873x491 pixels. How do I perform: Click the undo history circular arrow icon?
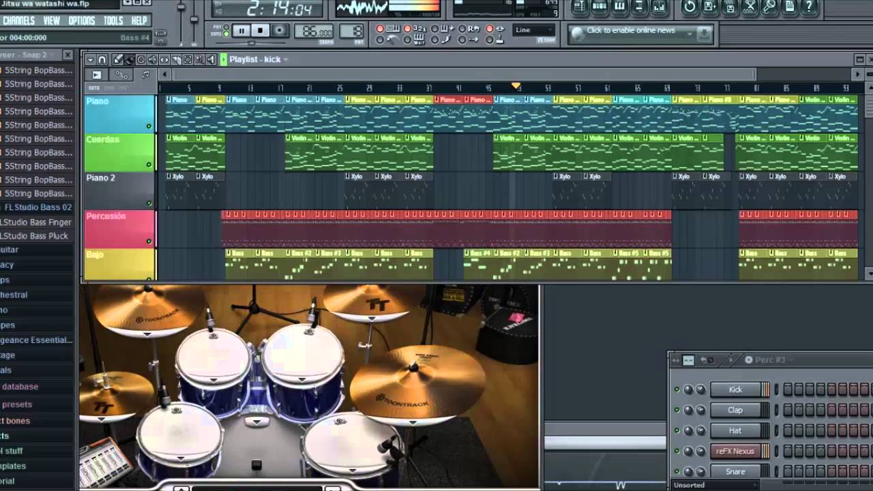coord(690,7)
